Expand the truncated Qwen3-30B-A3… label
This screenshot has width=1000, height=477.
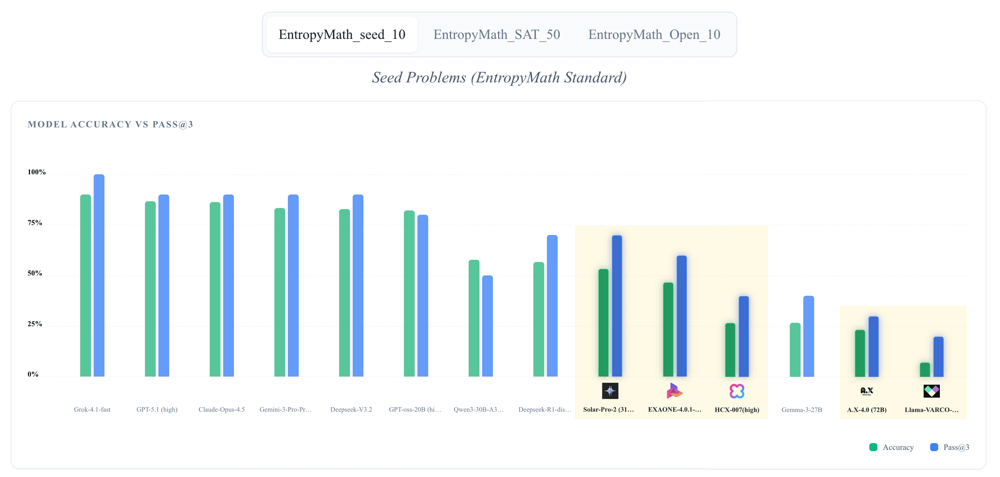coord(479,409)
